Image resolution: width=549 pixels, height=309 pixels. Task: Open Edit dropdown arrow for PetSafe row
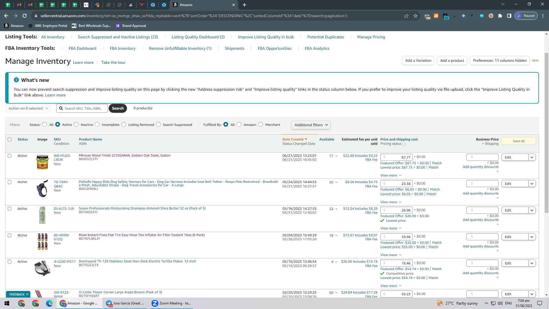(x=532, y=184)
